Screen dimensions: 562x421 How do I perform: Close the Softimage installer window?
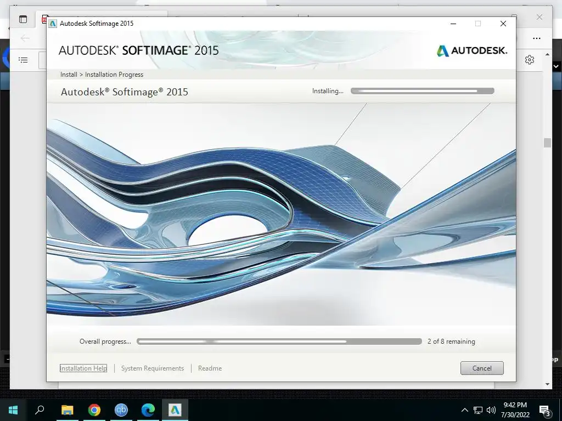503,24
